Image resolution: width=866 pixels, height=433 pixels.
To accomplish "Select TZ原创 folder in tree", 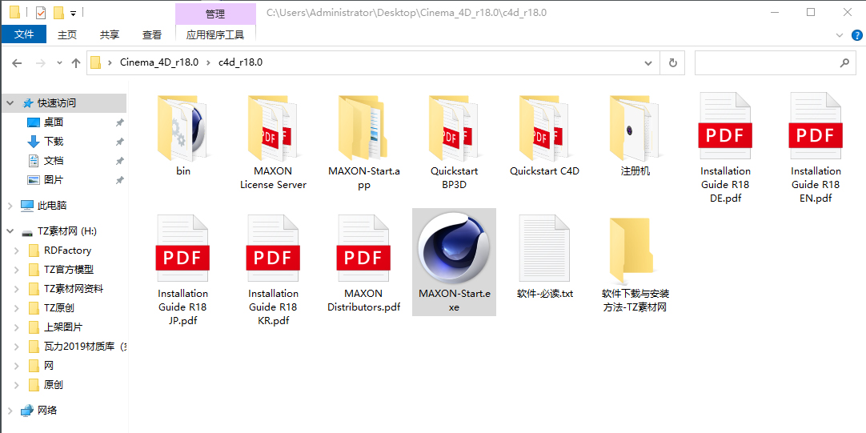I will 60,308.
